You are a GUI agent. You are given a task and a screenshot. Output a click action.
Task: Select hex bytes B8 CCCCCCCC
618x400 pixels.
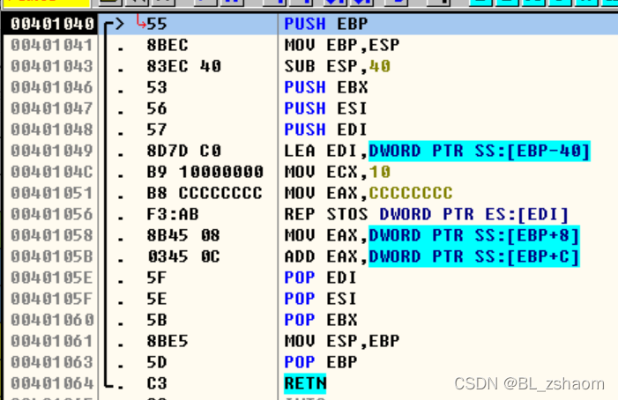click(205, 193)
